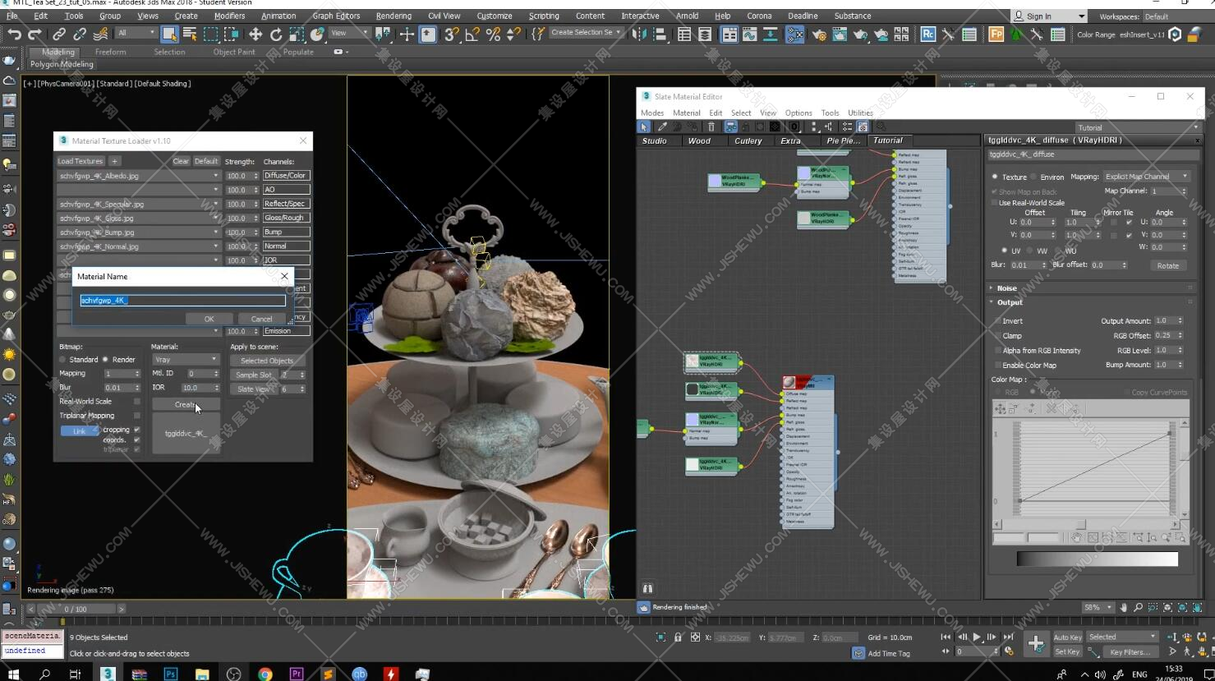Activate the Select Object tool

(169, 34)
